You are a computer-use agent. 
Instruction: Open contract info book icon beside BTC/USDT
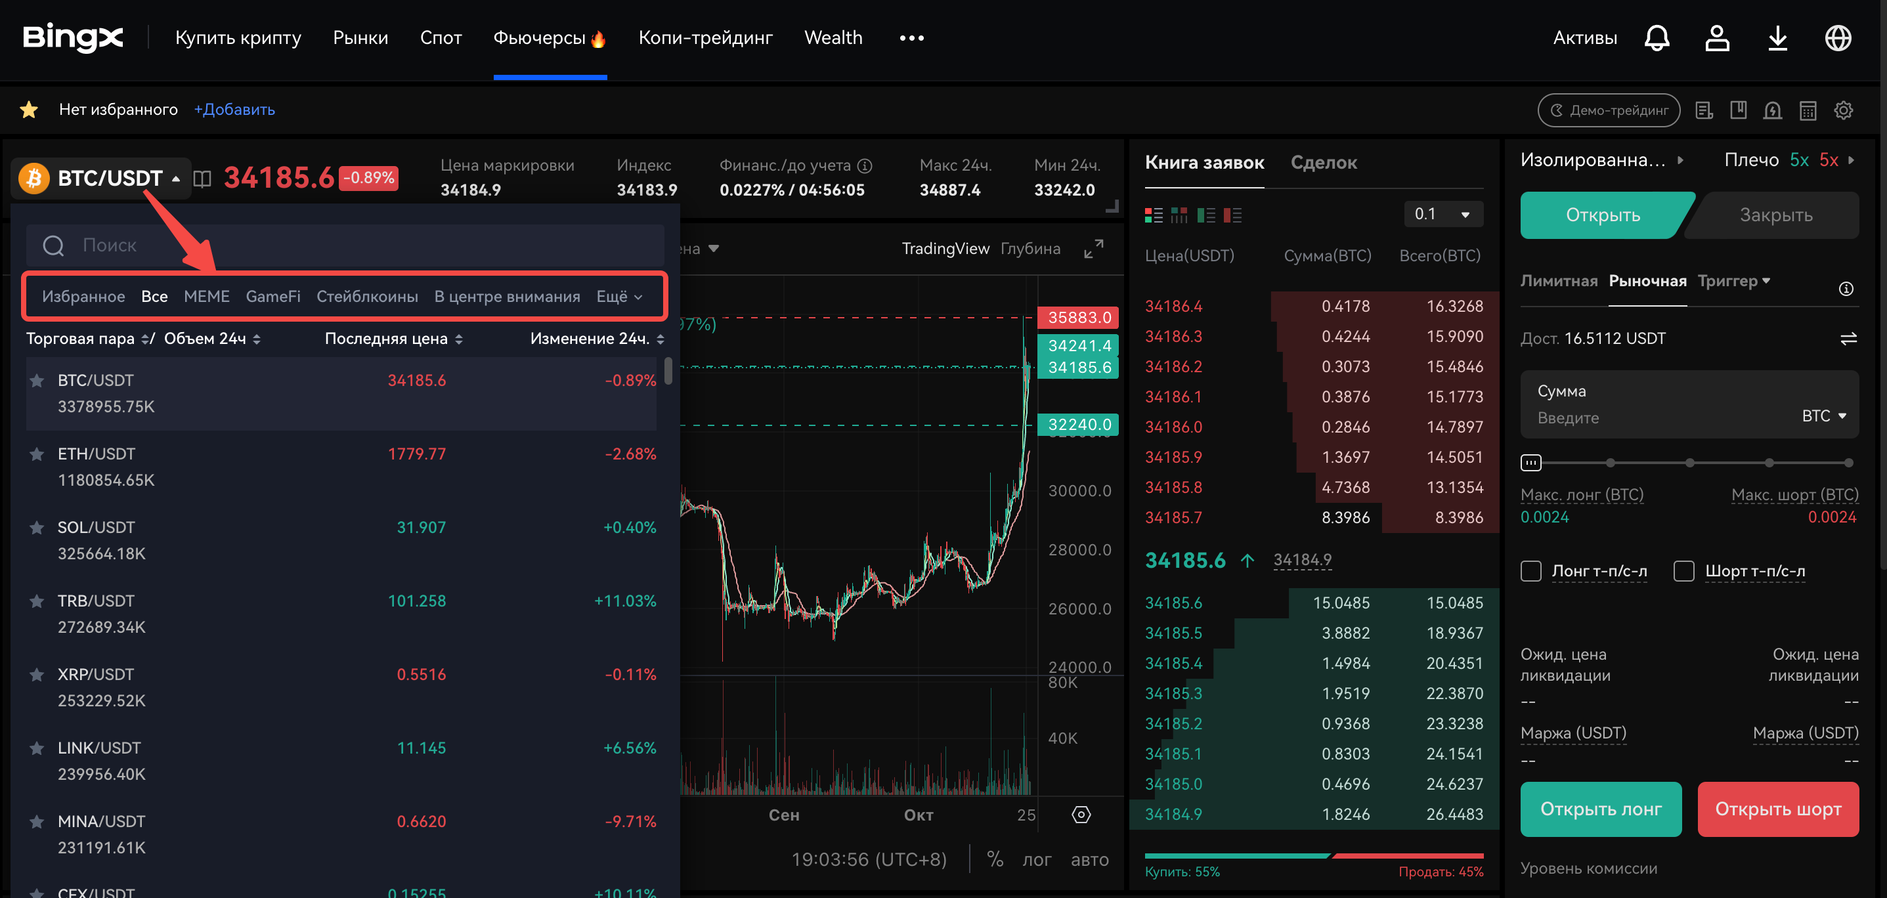pyautogui.click(x=202, y=179)
